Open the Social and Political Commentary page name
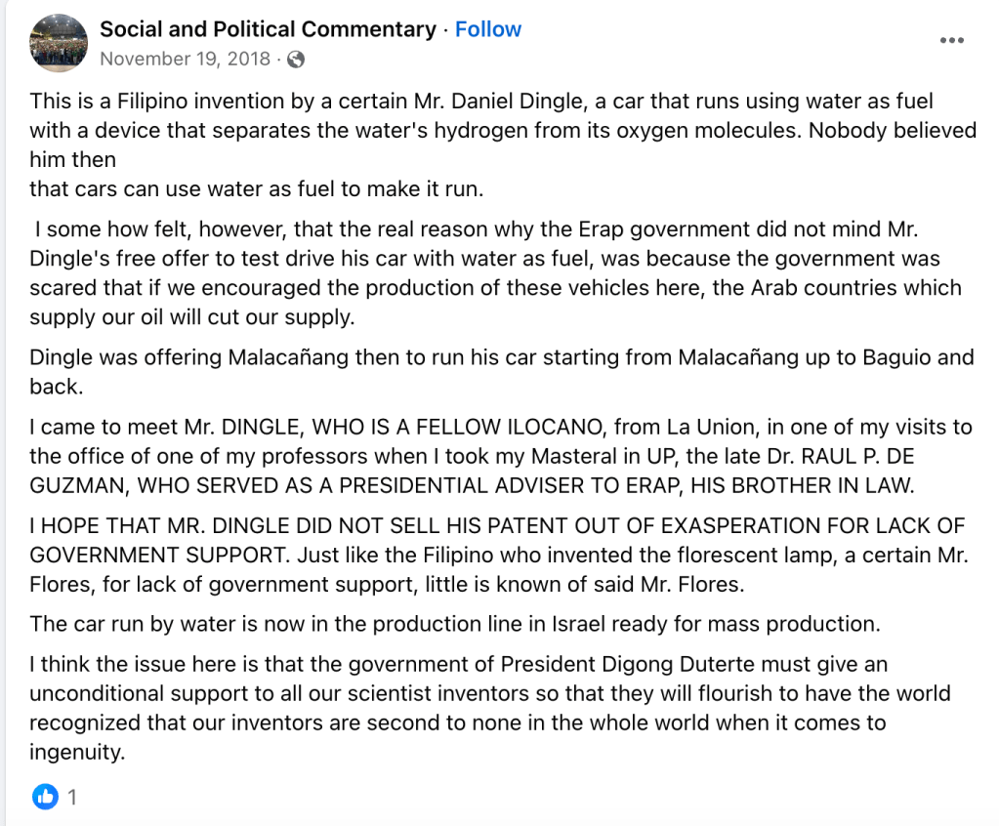This screenshot has width=999, height=826. click(x=268, y=29)
